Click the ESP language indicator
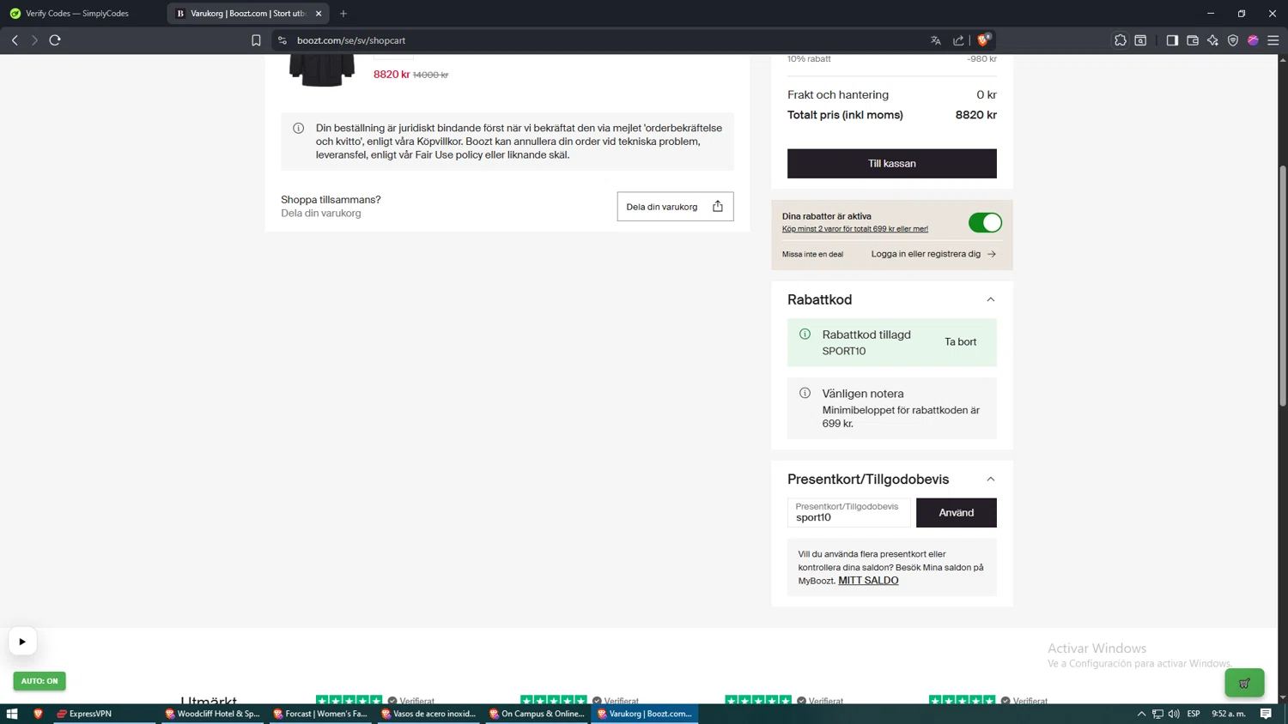 (1194, 714)
